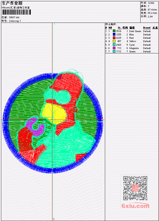The height and width of the screenshot is (221, 159).
Task: Click the 'Green' name in row 7
Action: (x=132, y=52)
